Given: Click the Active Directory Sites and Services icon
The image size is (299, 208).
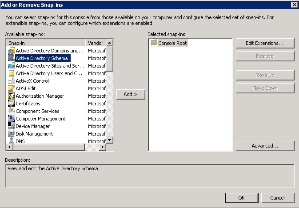Looking at the screenshot, I should tap(12, 66).
